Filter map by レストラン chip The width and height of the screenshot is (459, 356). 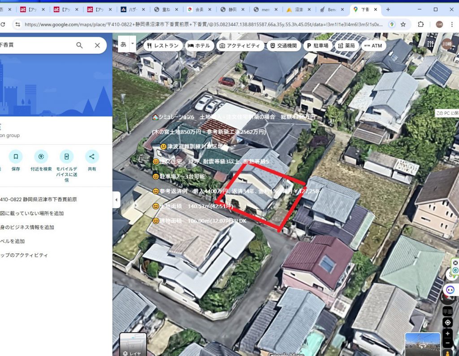coord(163,46)
